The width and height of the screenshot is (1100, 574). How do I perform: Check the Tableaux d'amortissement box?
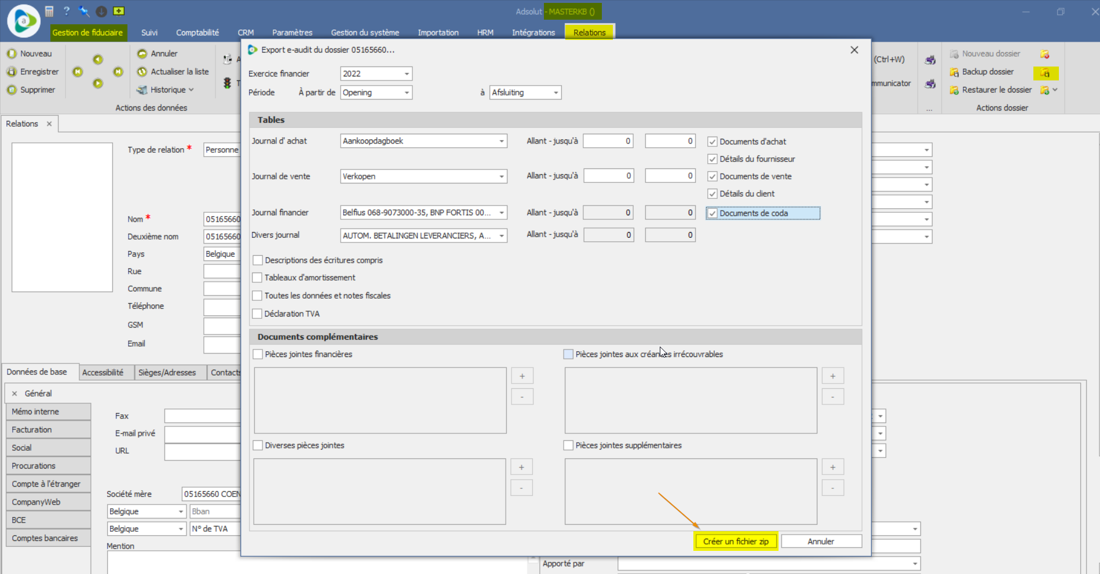point(258,278)
